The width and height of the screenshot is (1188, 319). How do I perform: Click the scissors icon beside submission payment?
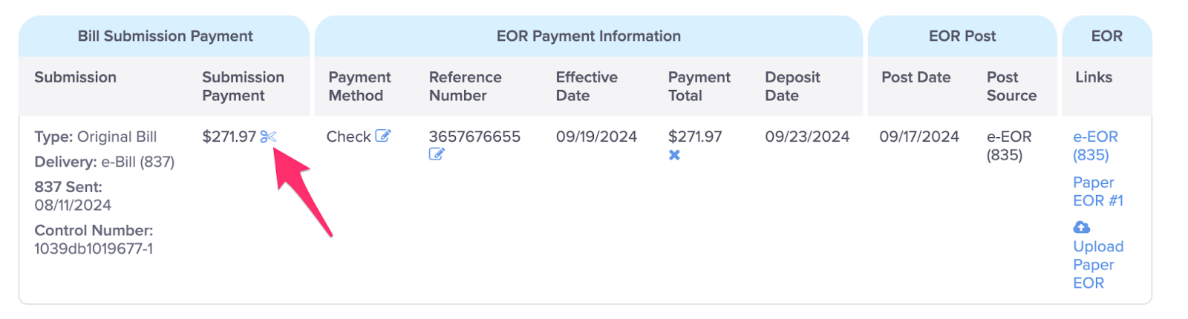(268, 137)
